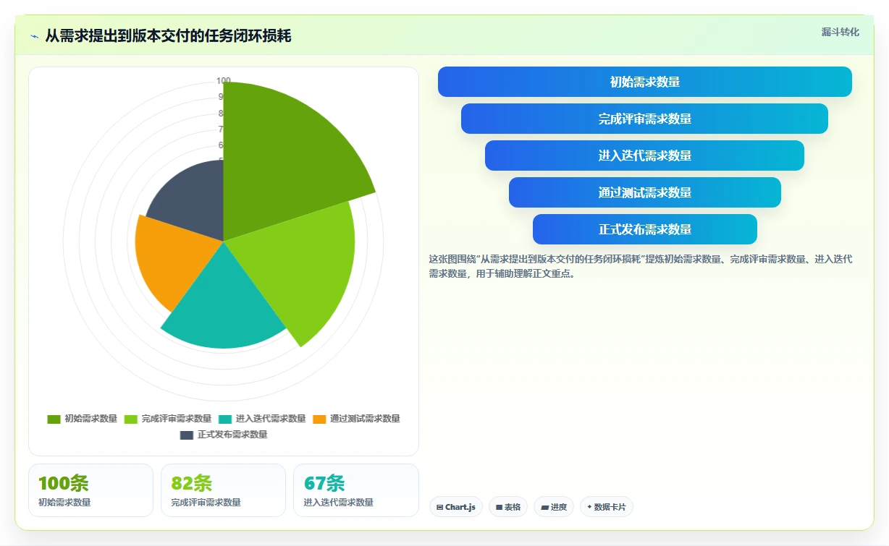Click the chart title 从需求提出到版本交付的任务闭环损耗
This screenshot has width=889, height=546.
tap(168, 35)
